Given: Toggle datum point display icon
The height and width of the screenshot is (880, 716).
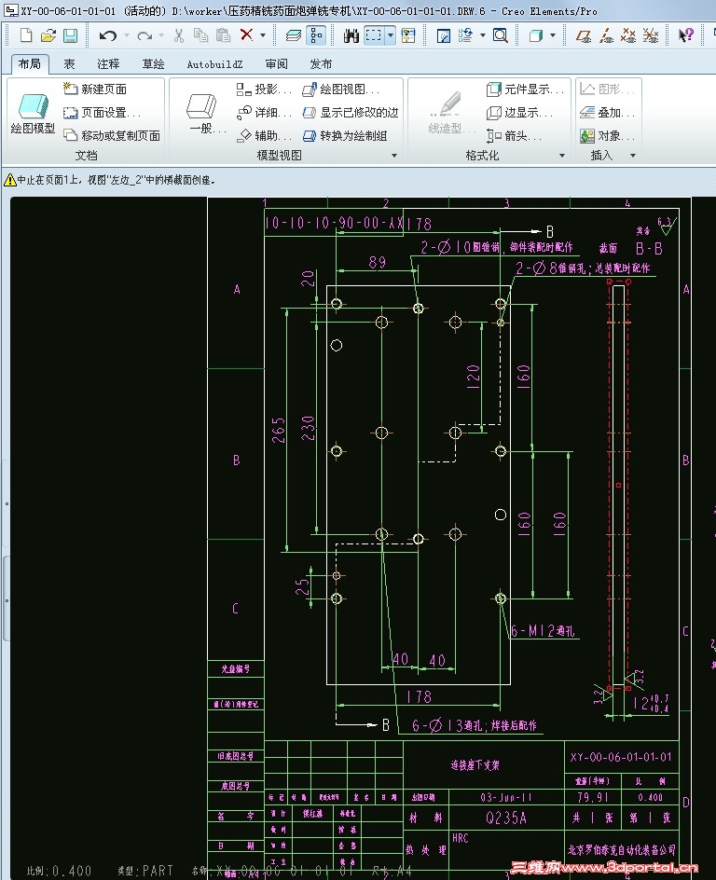Looking at the screenshot, I should (x=628, y=35).
